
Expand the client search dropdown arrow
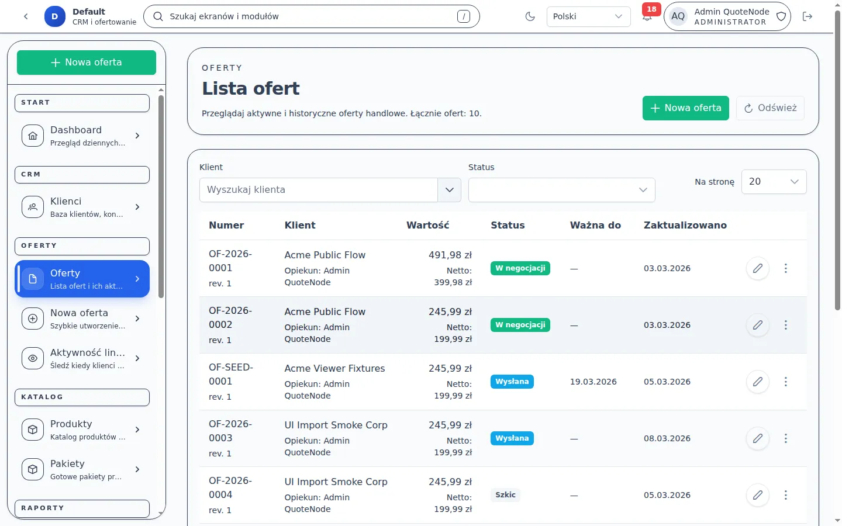[x=449, y=190]
